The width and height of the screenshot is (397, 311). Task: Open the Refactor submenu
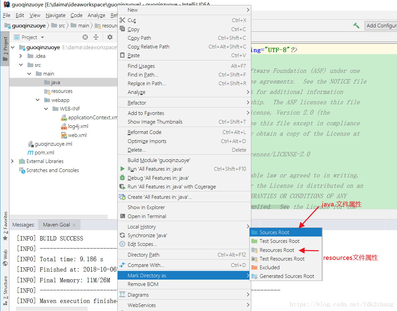click(184, 103)
